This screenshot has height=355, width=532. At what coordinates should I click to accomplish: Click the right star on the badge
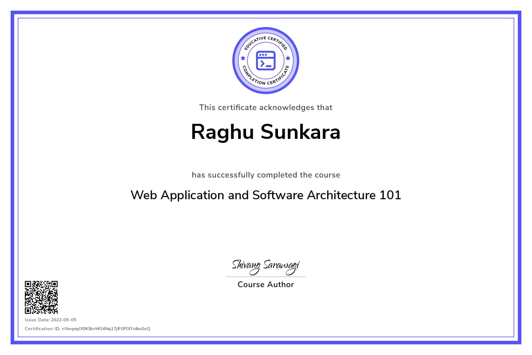(x=288, y=58)
